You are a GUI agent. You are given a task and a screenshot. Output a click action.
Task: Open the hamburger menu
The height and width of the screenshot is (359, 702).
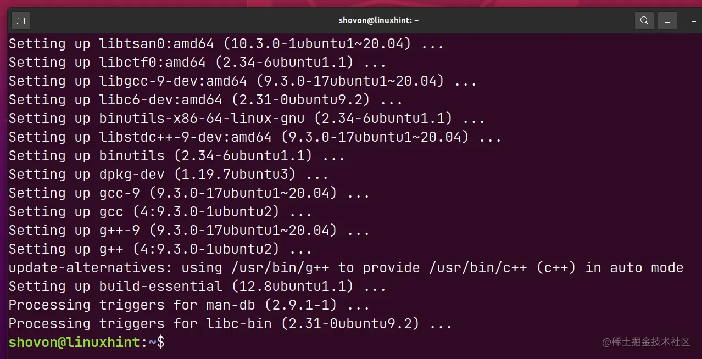[667, 20]
